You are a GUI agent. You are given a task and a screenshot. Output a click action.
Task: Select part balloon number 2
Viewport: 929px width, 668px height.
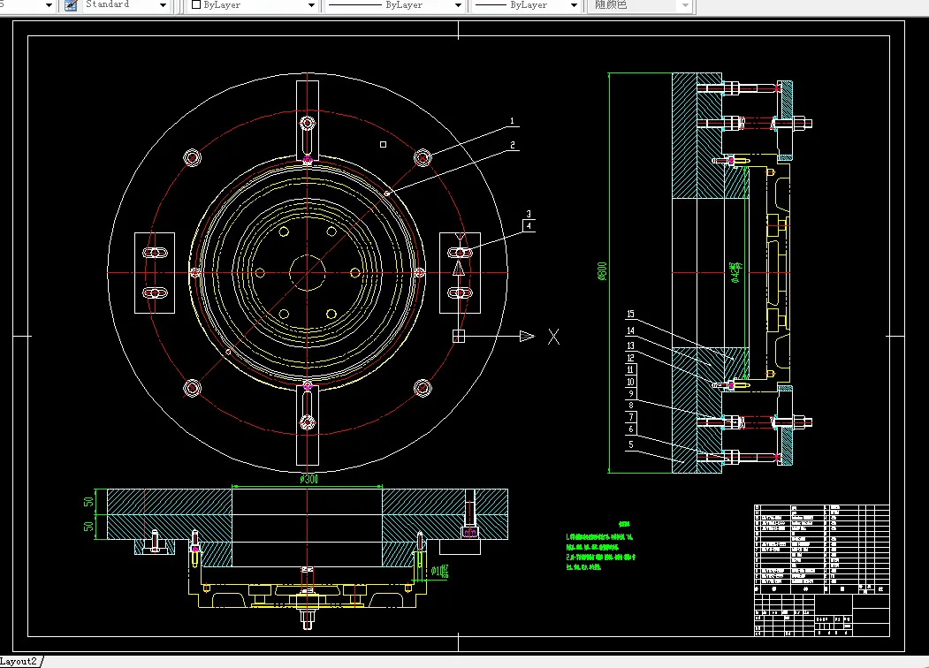[513, 145]
